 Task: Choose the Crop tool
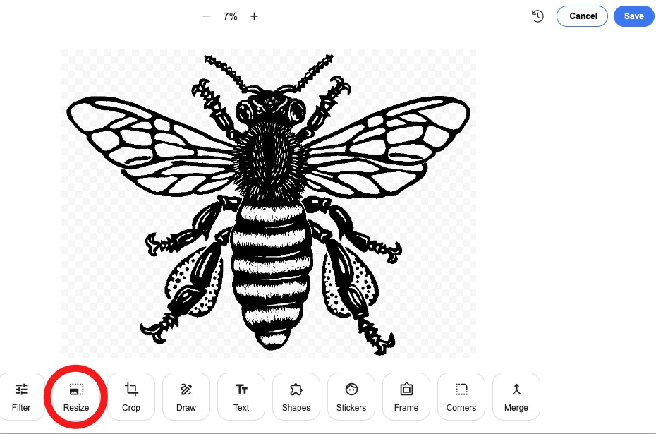[131, 397]
